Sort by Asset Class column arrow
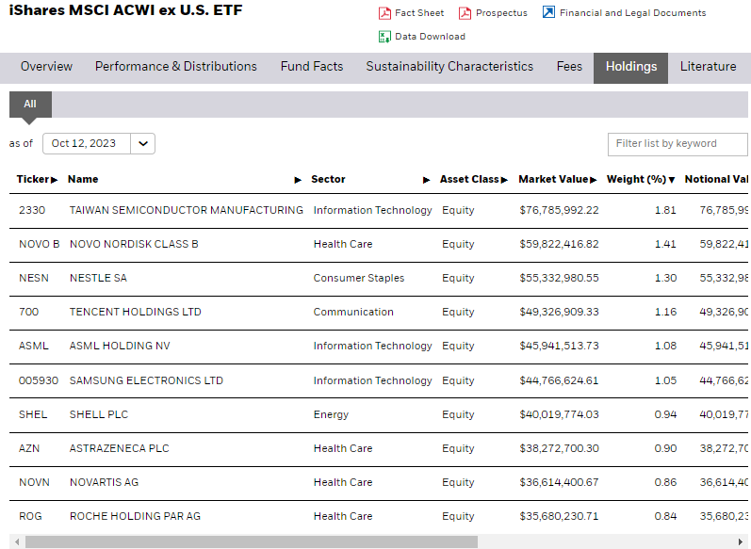Screen dimensions: 751x549 (x=504, y=180)
